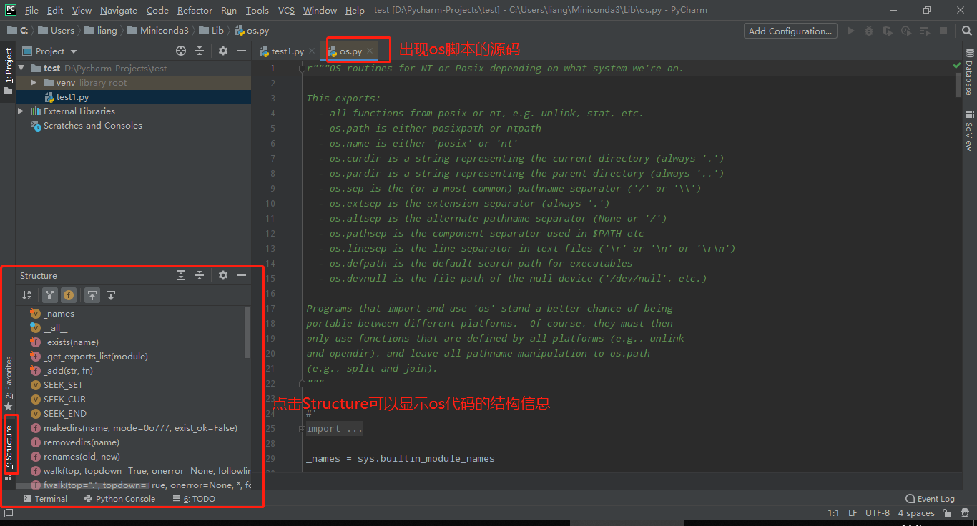Select SEEK_SET variable in Structure
Image resolution: width=977 pixels, height=526 pixels.
coord(57,384)
